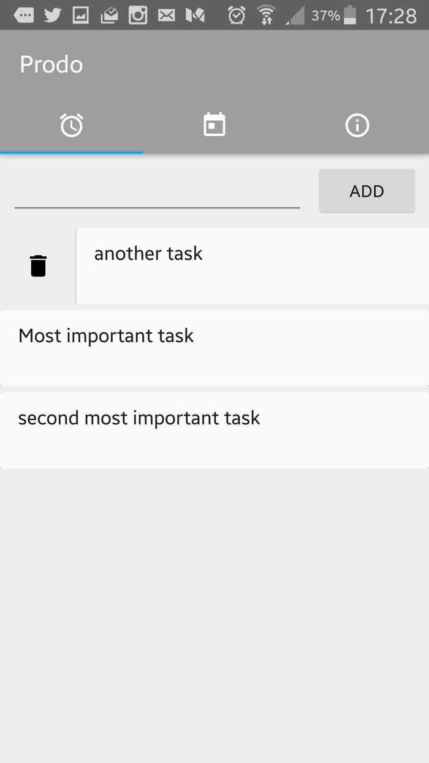Viewport: 429px width, 763px height.
Task: Open the info tab
Action: pos(357,125)
